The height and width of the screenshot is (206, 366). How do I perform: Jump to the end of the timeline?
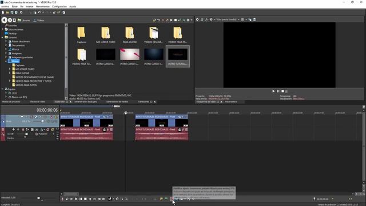(94, 199)
